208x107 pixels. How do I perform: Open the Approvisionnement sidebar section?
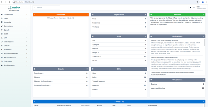(x=14, y=54)
